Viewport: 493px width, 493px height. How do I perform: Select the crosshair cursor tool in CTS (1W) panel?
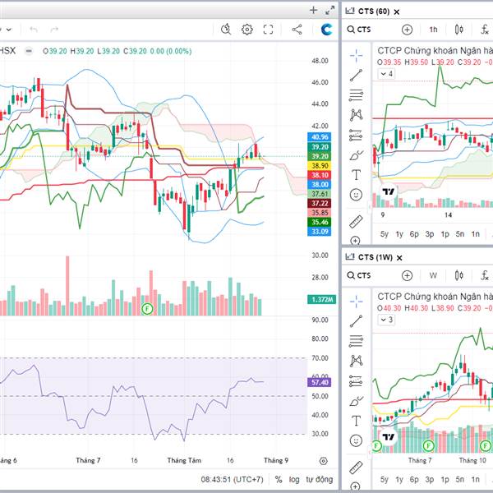tap(356, 302)
